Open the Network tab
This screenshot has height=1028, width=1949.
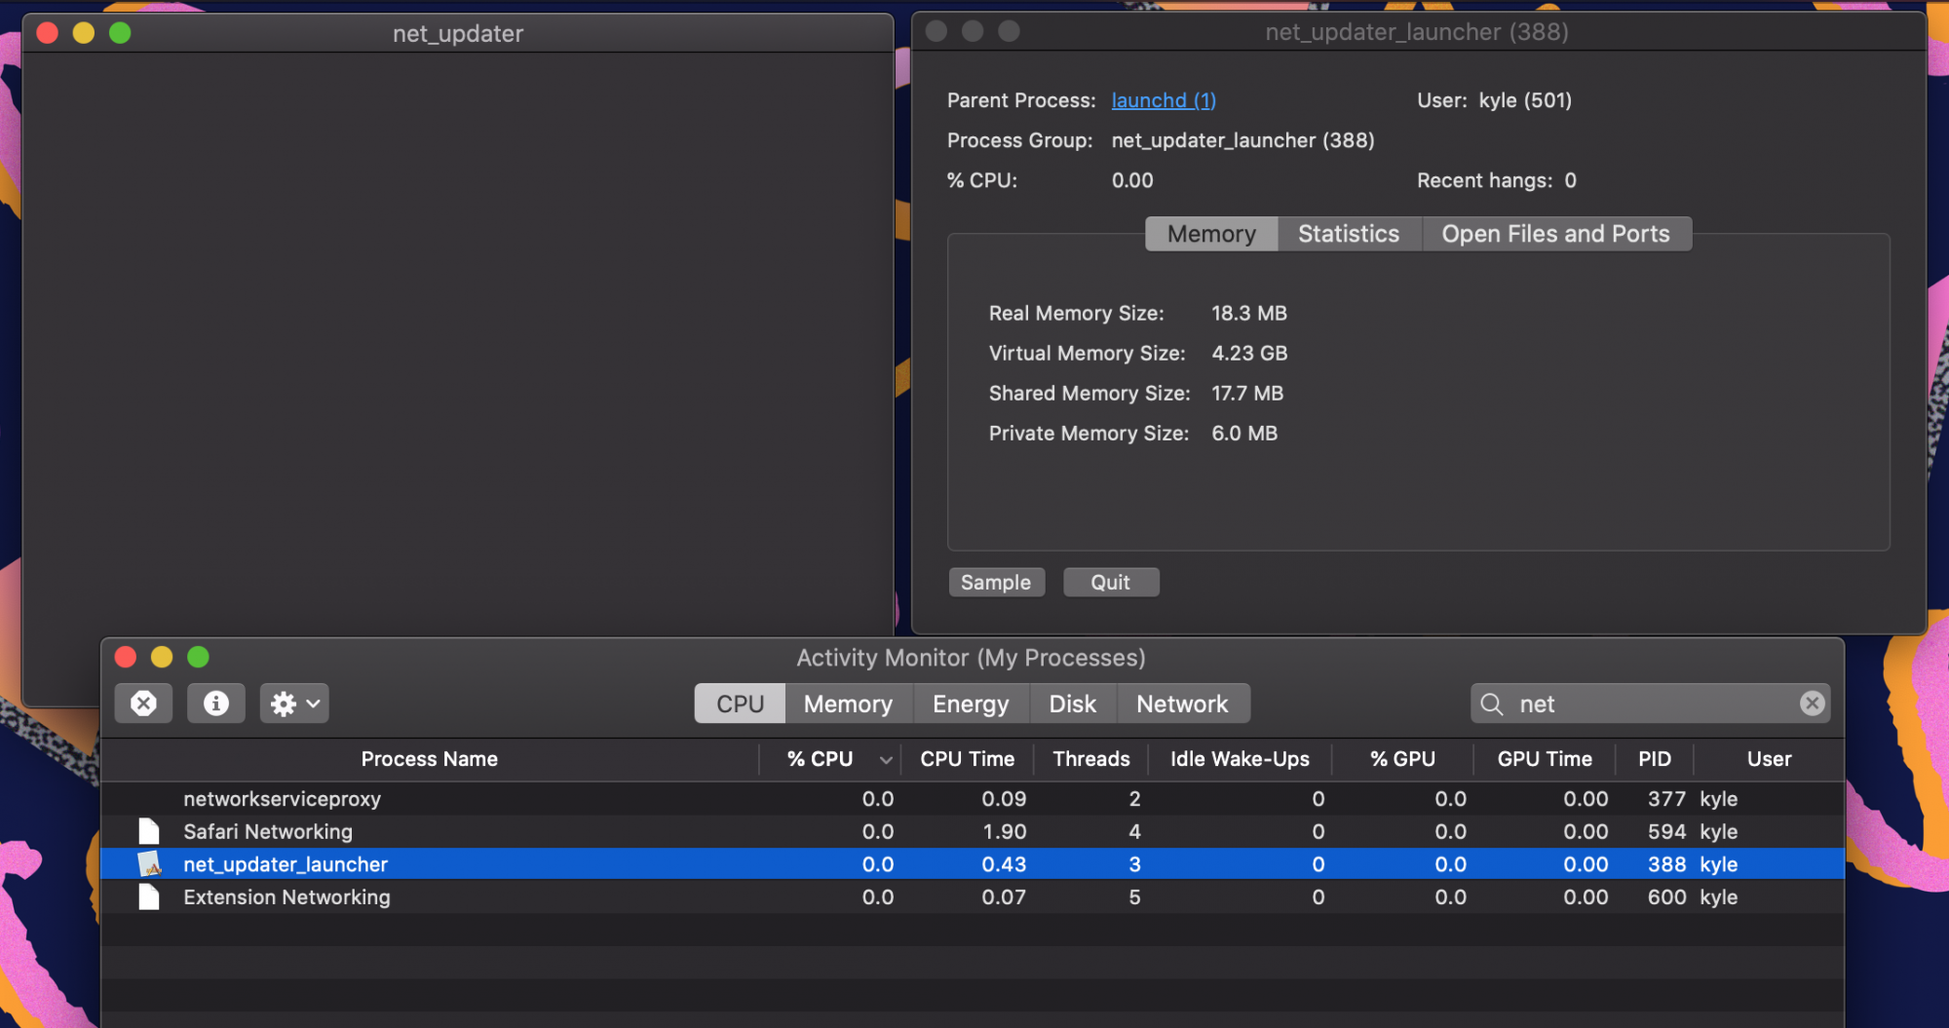1182,704
